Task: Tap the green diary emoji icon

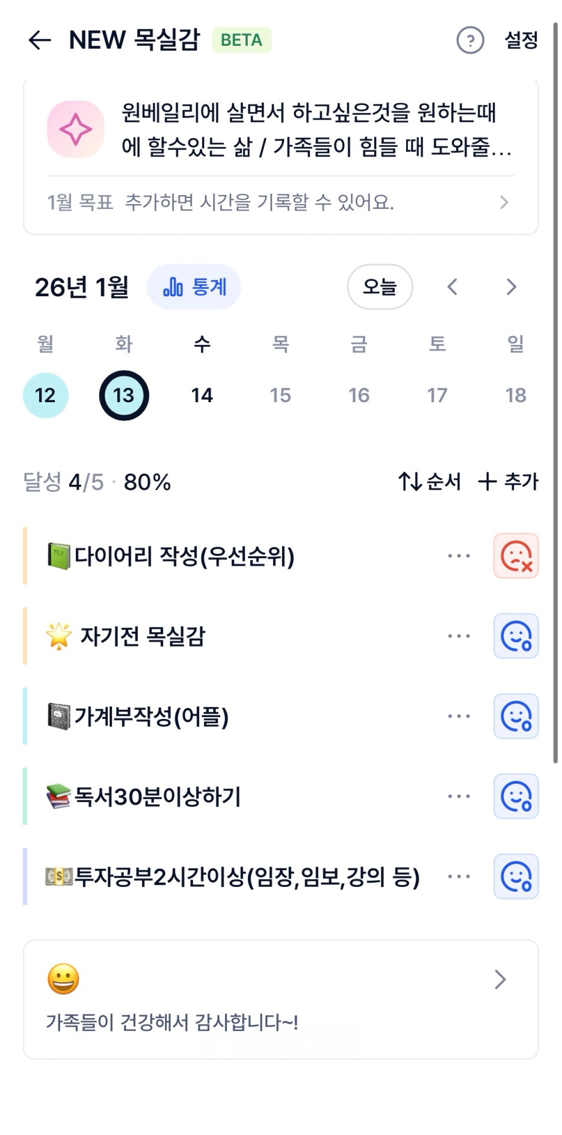Action: coord(59,556)
